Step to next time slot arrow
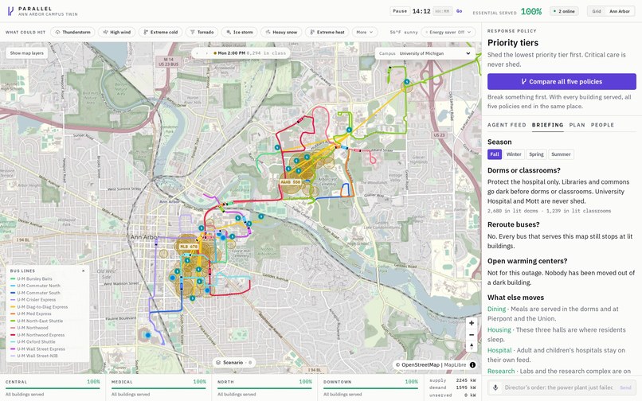This screenshot has height=401, width=642. 206,53
